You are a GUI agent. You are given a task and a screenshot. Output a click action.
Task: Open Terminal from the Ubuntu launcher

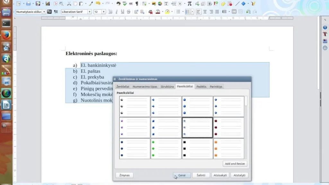[x=6, y=23]
